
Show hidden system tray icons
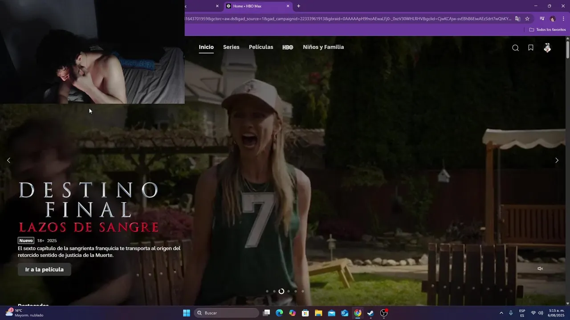(501, 313)
